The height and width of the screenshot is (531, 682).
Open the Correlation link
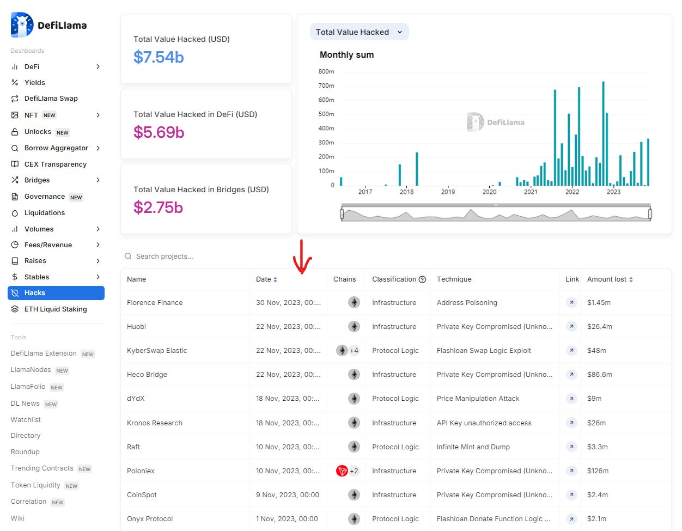28,502
